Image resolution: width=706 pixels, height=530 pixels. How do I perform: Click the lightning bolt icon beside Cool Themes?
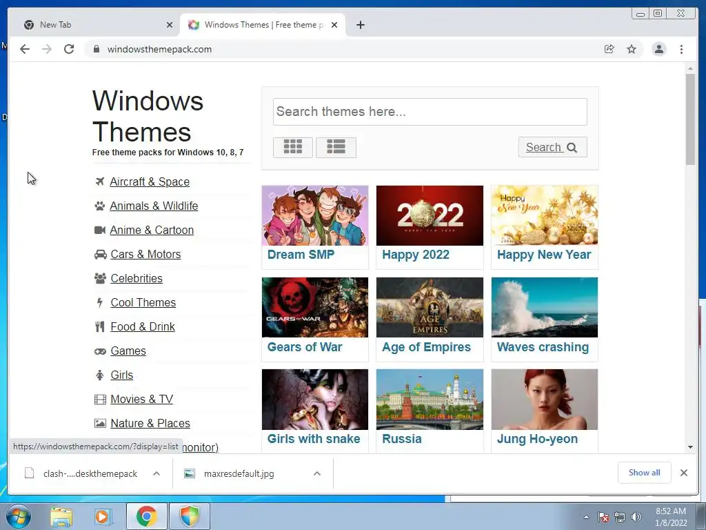pyautogui.click(x=100, y=303)
